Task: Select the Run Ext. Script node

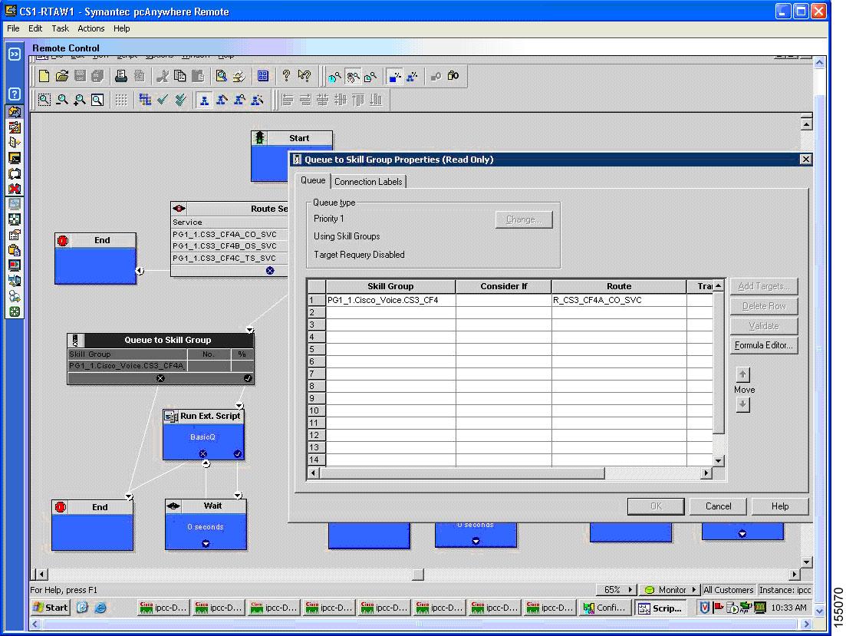Action: click(203, 435)
